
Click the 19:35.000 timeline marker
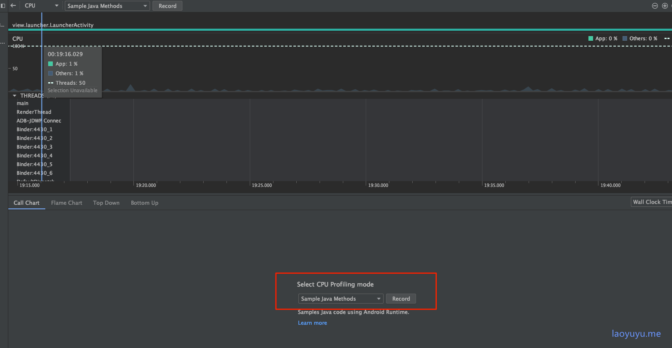[x=494, y=185]
